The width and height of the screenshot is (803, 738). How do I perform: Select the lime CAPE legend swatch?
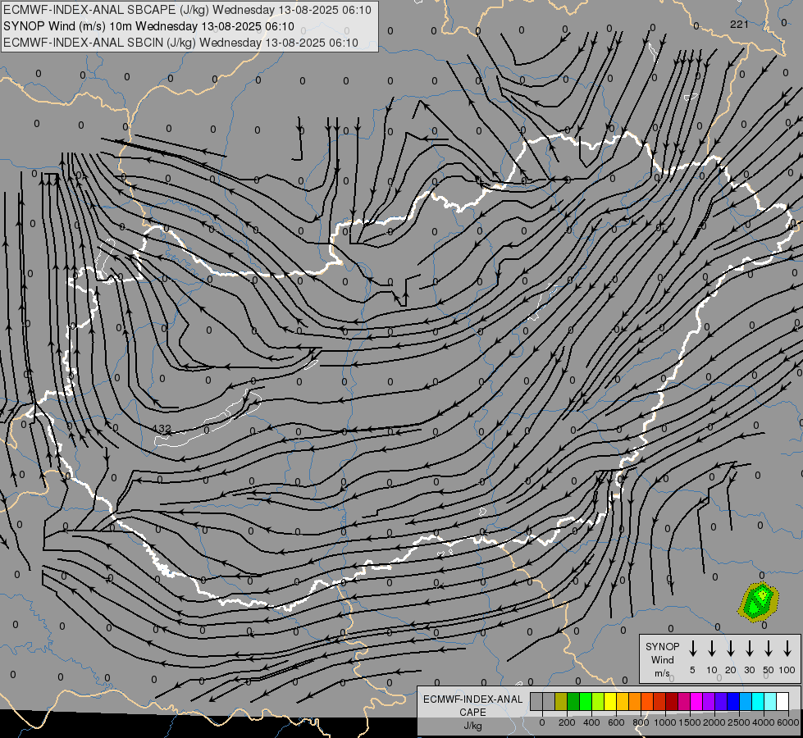tap(598, 701)
